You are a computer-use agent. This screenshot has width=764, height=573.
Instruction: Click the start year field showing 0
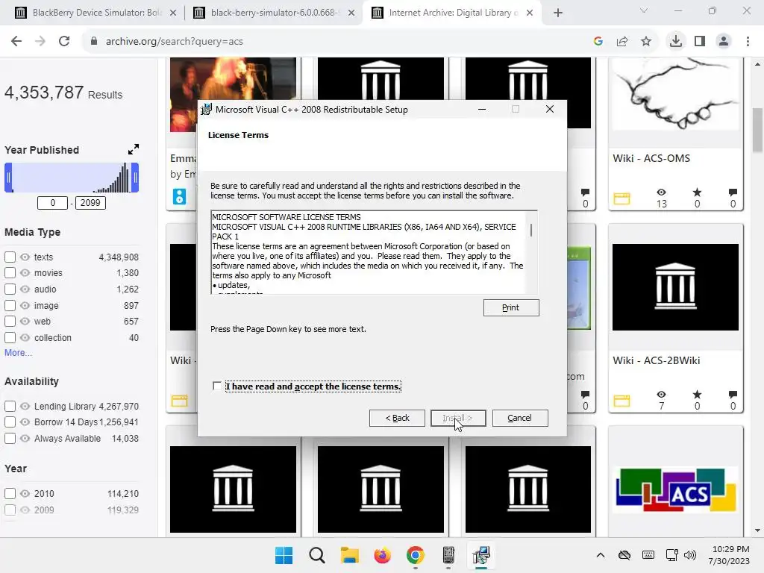(52, 203)
